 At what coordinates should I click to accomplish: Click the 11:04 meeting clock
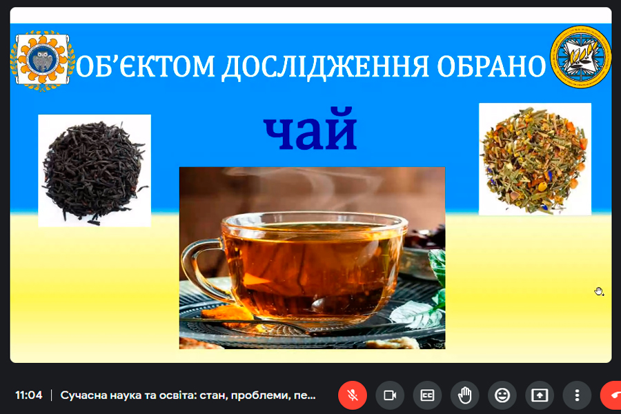coord(28,395)
